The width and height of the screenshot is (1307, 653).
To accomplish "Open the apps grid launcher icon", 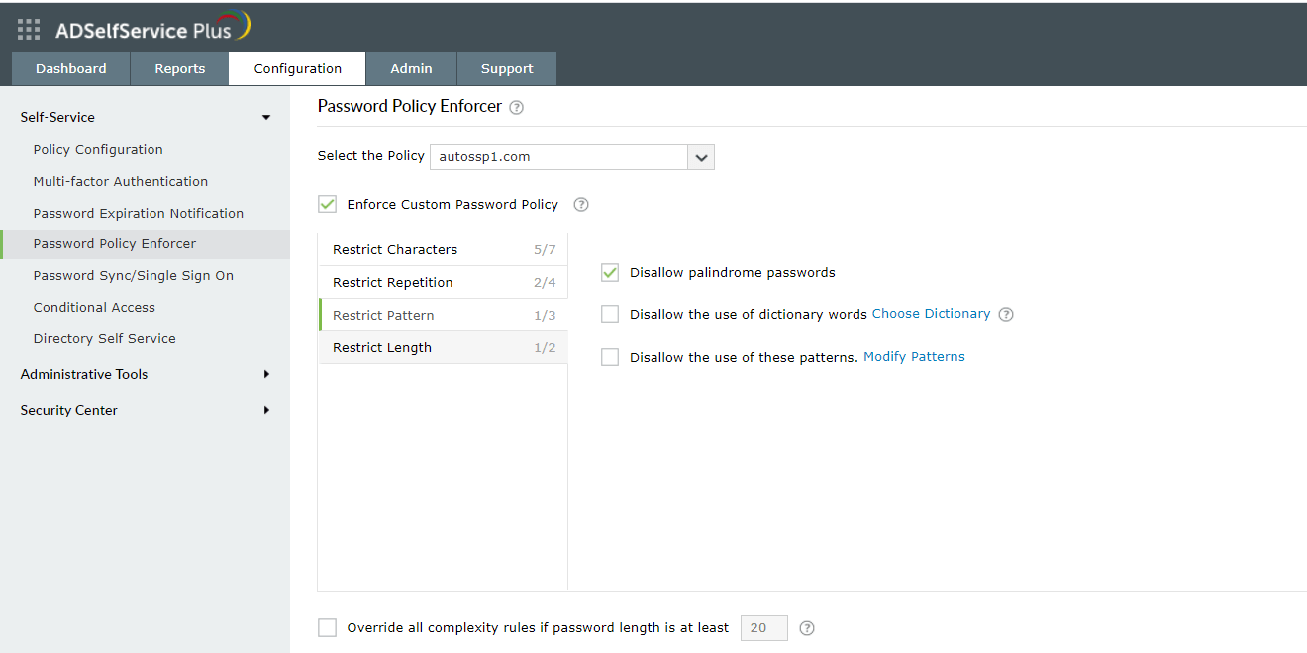I will pos(29,30).
